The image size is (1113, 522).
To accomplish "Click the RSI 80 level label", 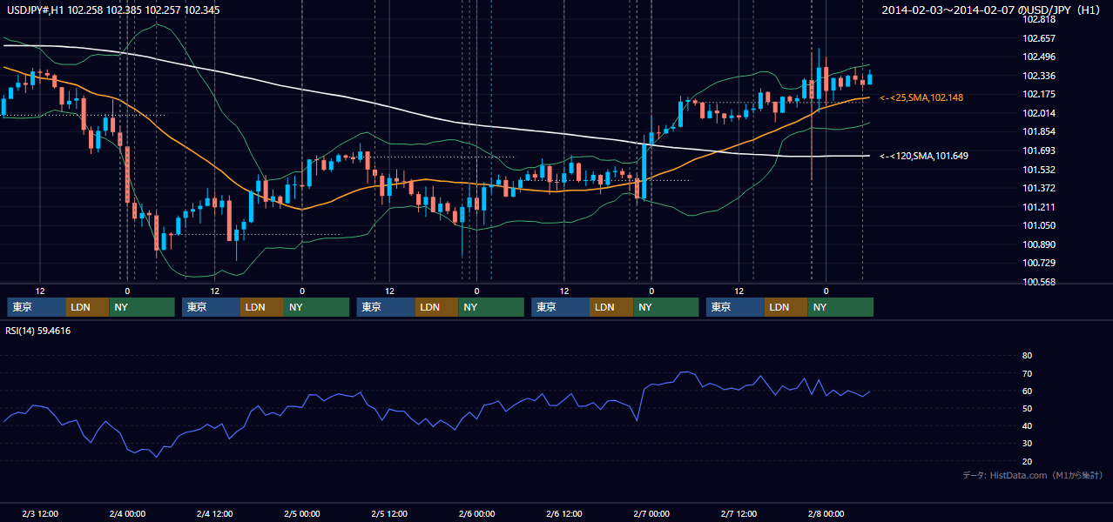I will 1027,356.
